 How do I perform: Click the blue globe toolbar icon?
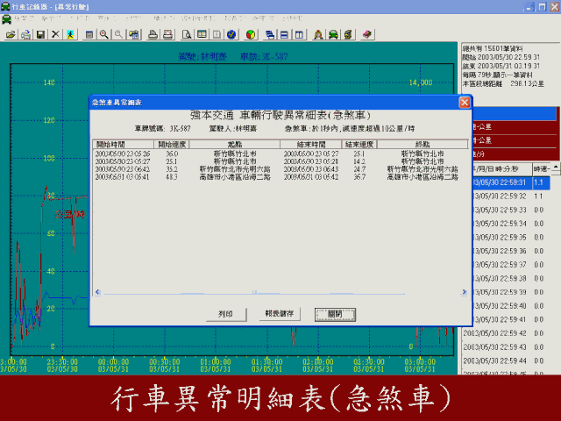tap(231, 34)
